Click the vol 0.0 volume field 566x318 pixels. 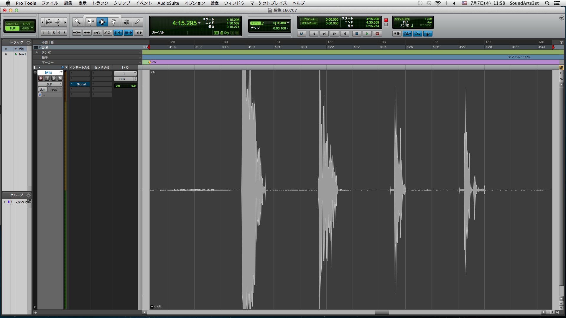click(126, 86)
